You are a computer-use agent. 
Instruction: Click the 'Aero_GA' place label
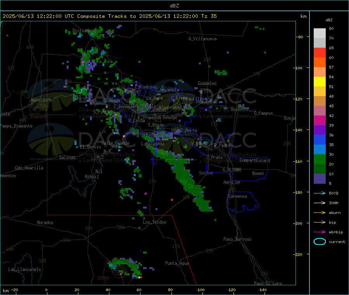pos(232,182)
